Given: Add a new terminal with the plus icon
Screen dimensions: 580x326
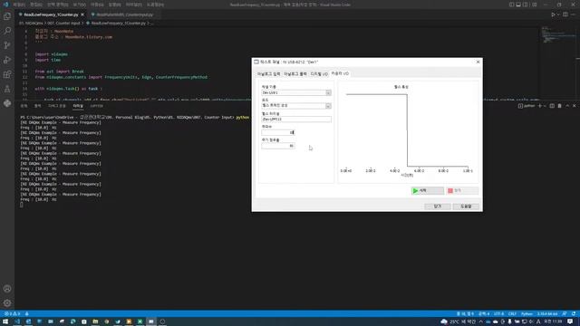Looking at the screenshot, I should pyautogui.click(x=540, y=106).
